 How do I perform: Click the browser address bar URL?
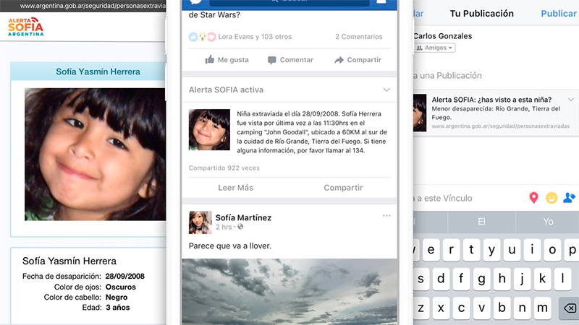point(93,6)
